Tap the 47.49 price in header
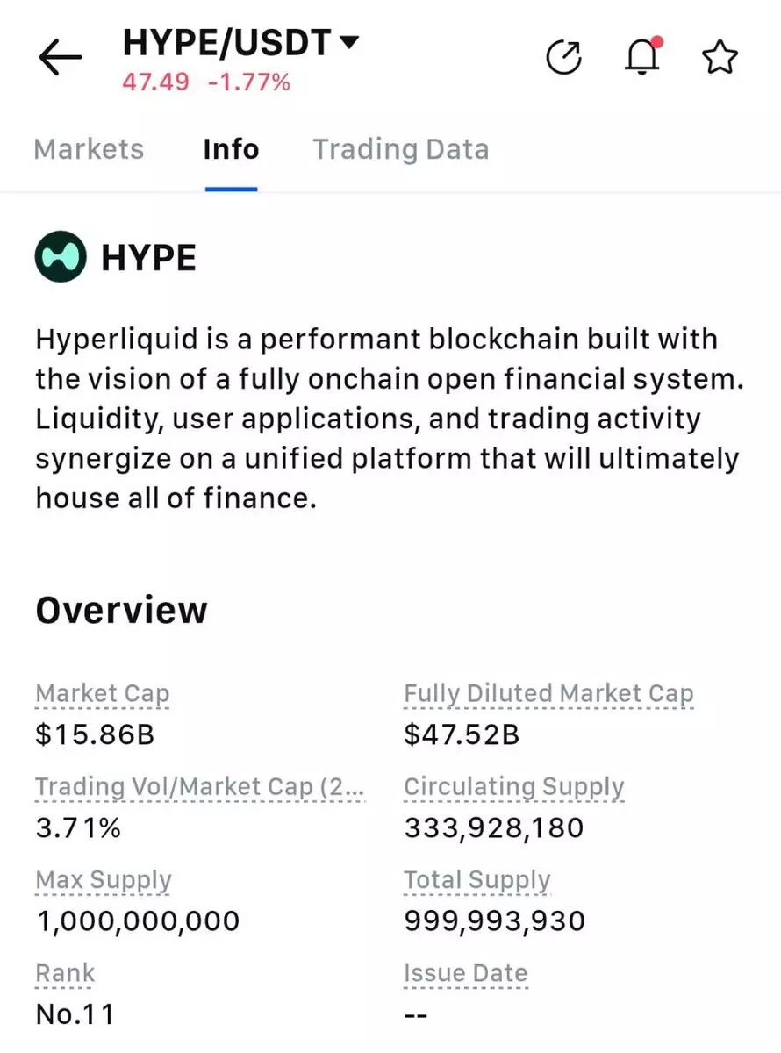Image resolution: width=781 pixels, height=1053 pixels. coord(155,82)
